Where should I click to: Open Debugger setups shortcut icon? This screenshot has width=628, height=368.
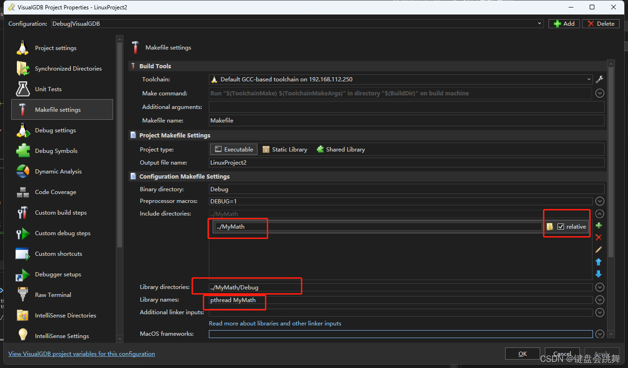[22, 274]
